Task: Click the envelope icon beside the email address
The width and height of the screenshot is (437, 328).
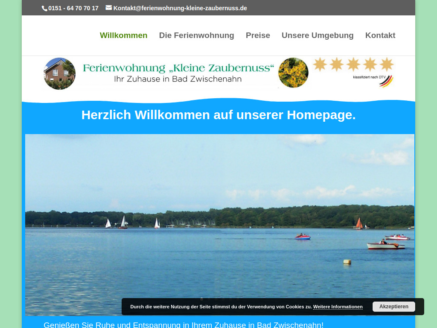Action: click(108, 8)
